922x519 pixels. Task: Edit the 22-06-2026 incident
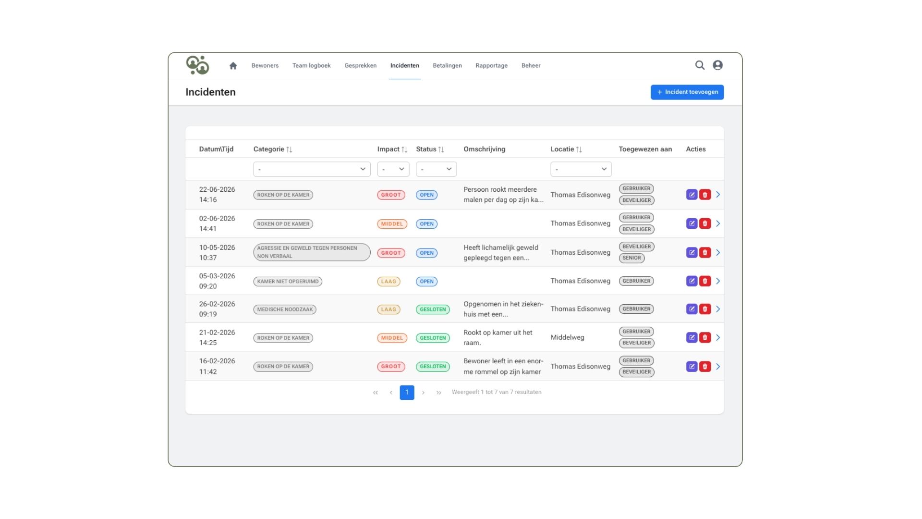(x=691, y=195)
